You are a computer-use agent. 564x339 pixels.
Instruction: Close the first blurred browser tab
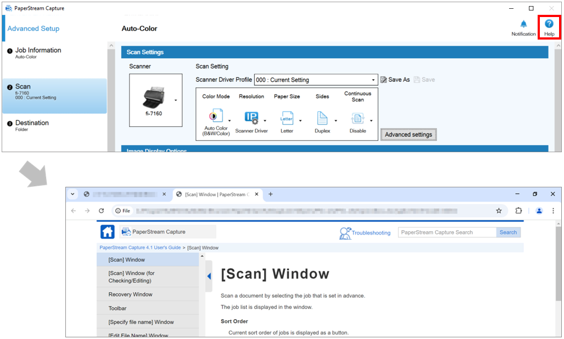tap(164, 194)
